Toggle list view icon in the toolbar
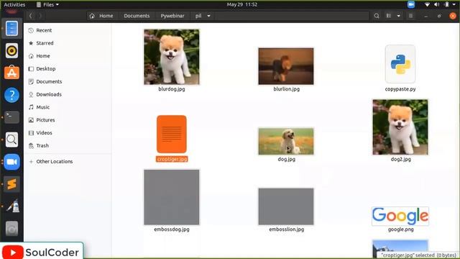 (389, 16)
